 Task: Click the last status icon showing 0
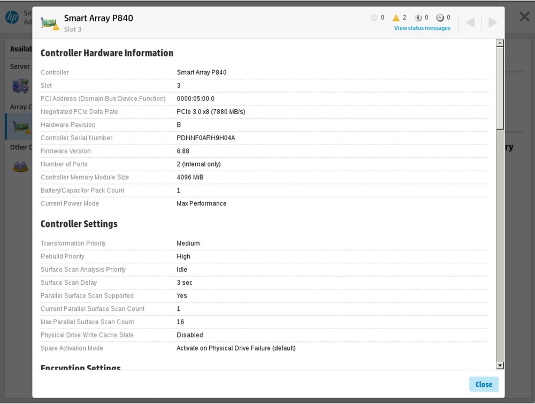click(440, 18)
